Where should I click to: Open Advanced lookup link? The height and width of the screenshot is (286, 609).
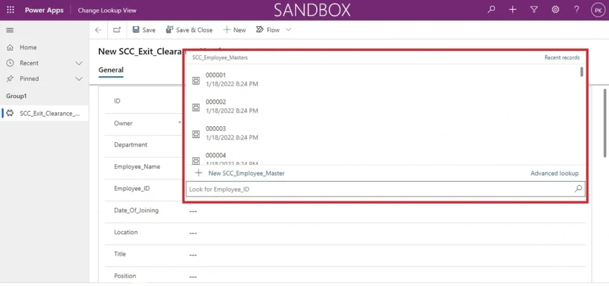(555, 174)
